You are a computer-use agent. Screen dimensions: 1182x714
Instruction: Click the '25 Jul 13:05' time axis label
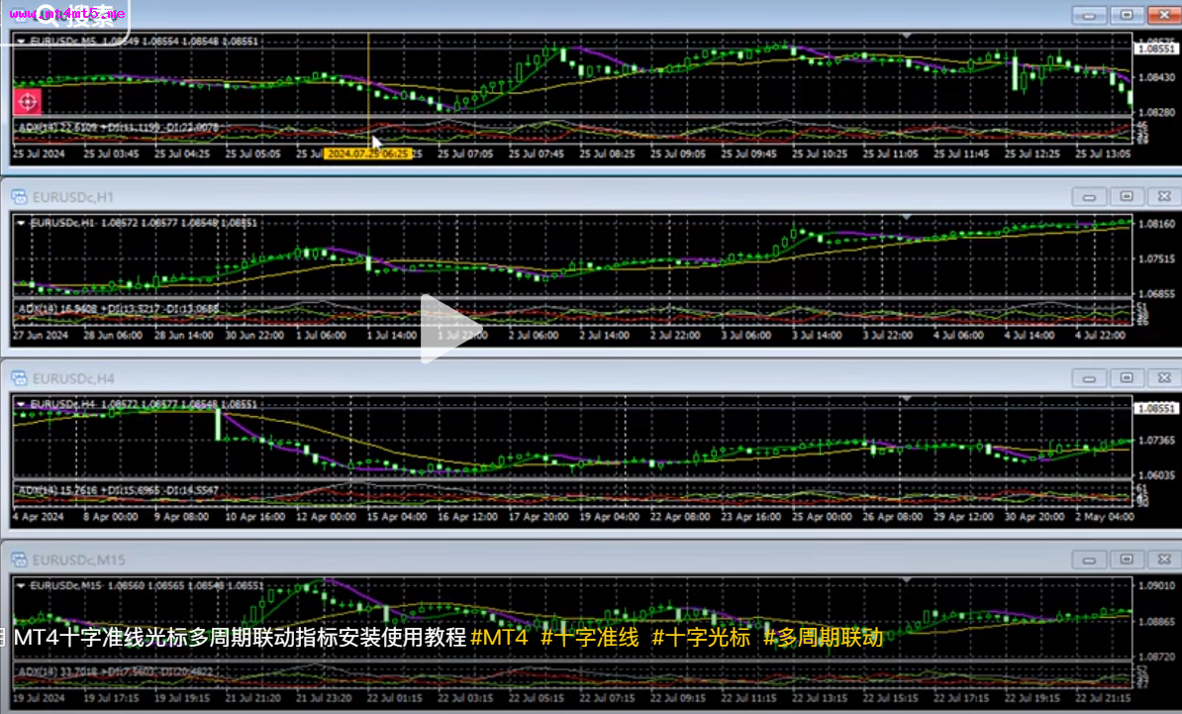click(1103, 153)
